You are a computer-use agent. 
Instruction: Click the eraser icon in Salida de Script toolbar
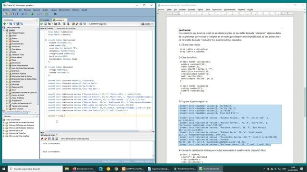46,139
